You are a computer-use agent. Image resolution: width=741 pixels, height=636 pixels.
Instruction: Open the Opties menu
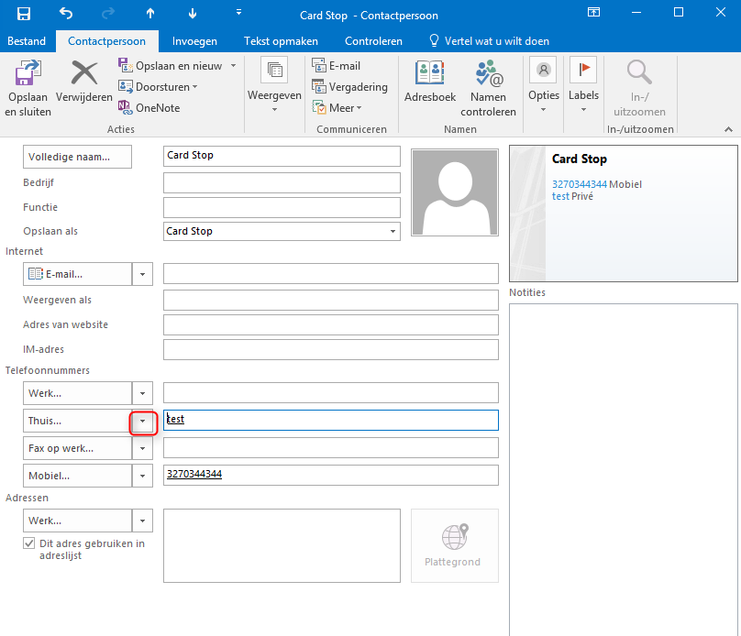coord(544,86)
